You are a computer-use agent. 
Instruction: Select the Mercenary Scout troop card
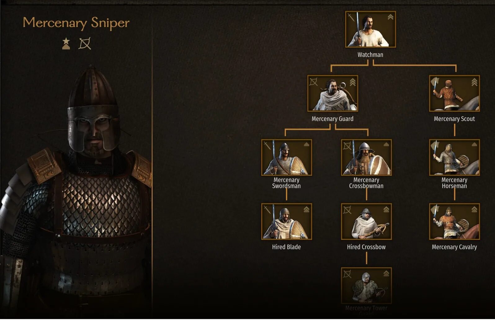pyautogui.click(x=454, y=93)
